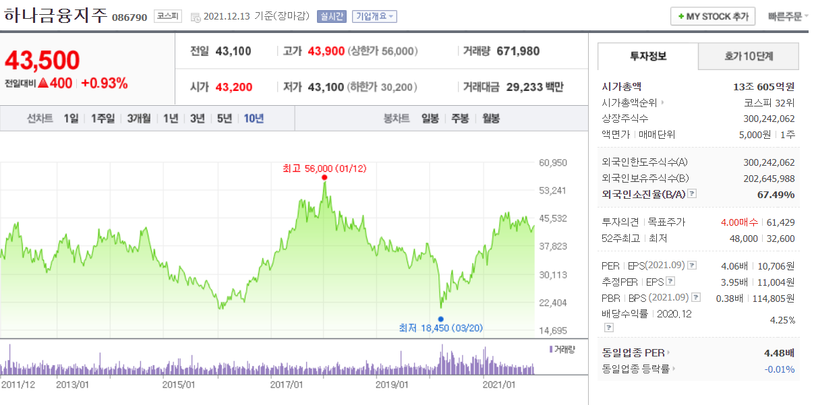Select 1년 line chart period

coord(171,119)
